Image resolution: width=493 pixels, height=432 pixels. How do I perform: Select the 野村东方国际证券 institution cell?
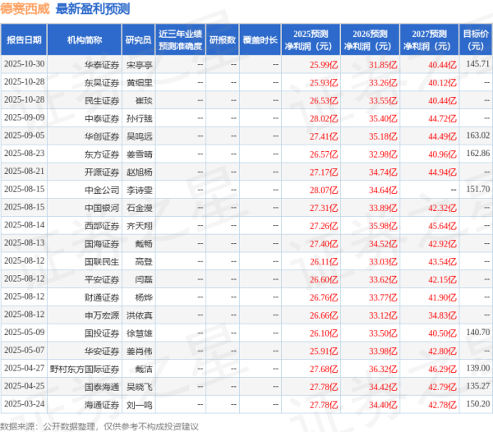(85, 370)
